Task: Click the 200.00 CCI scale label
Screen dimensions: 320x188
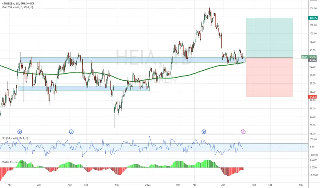Action: point(313,139)
